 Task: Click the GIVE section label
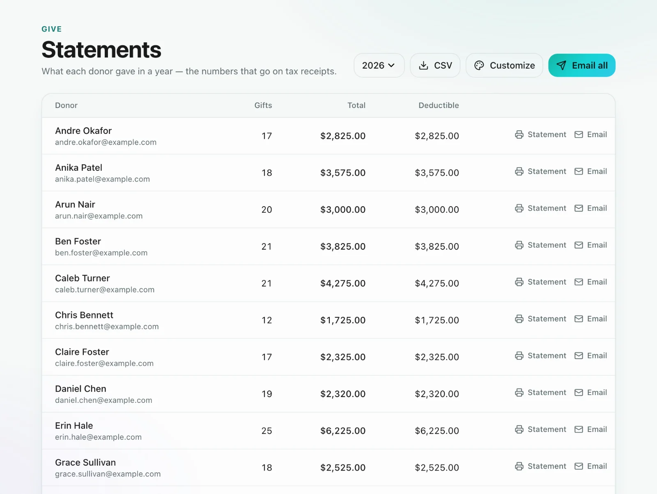point(52,29)
